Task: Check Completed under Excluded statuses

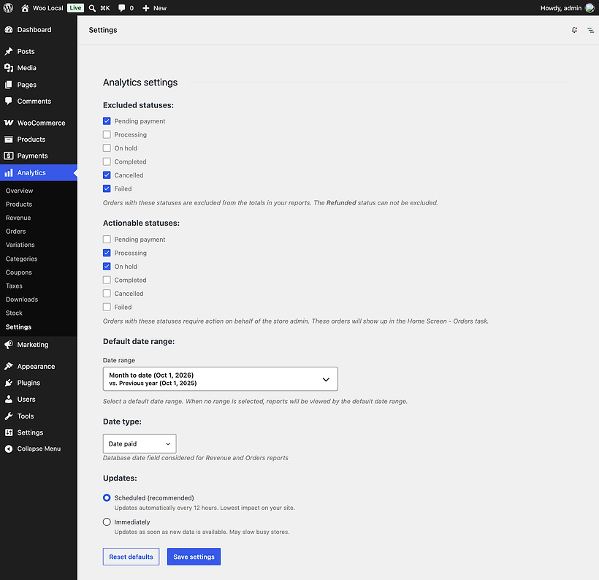Action: pos(107,161)
